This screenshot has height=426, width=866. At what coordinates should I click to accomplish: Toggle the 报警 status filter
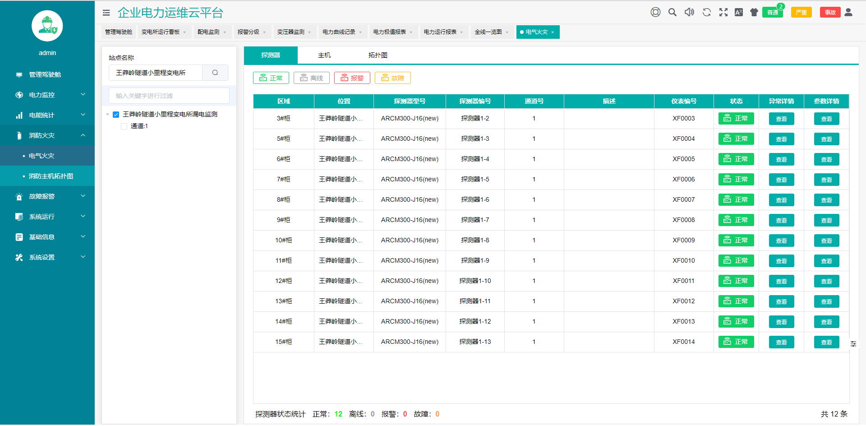pos(352,78)
